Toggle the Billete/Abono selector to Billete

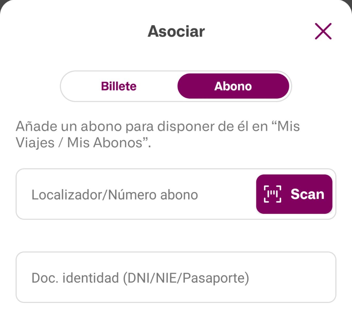119,86
